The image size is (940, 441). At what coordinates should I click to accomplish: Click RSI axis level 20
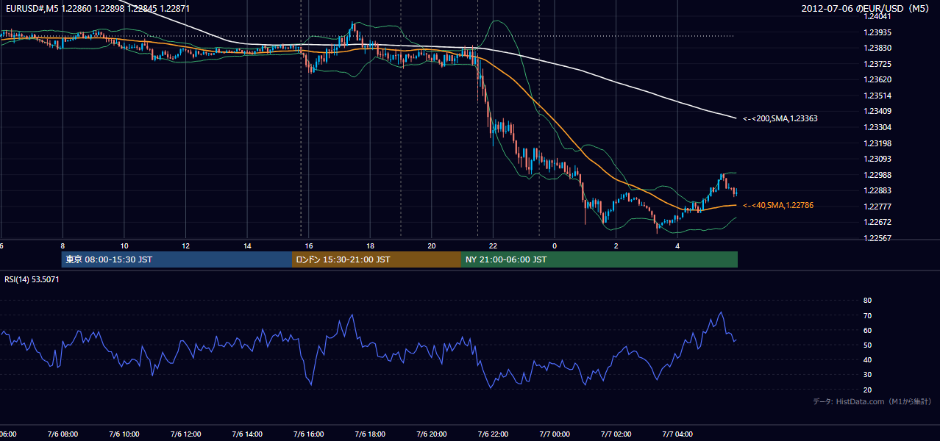pos(867,390)
